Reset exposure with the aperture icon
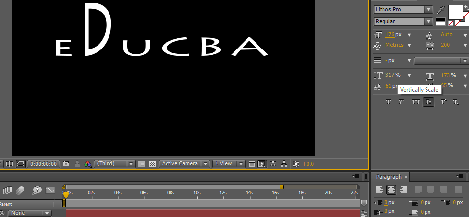 coord(296,164)
